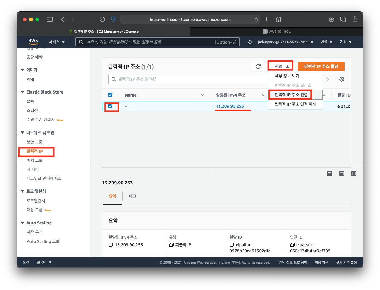Open 키 페어 in sidebar
The width and height of the screenshot is (380, 290).
(x=33, y=169)
